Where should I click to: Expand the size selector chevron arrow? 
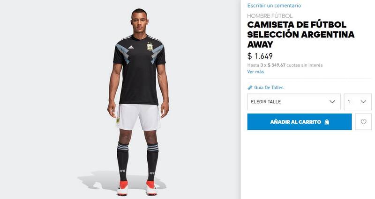[x=332, y=102]
